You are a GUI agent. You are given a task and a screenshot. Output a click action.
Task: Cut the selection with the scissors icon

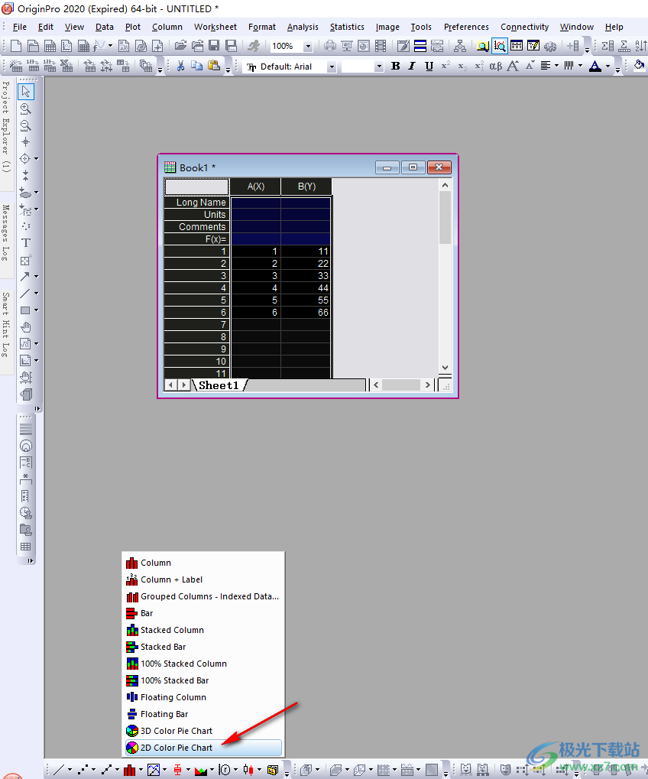pyautogui.click(x=180, y=66)
